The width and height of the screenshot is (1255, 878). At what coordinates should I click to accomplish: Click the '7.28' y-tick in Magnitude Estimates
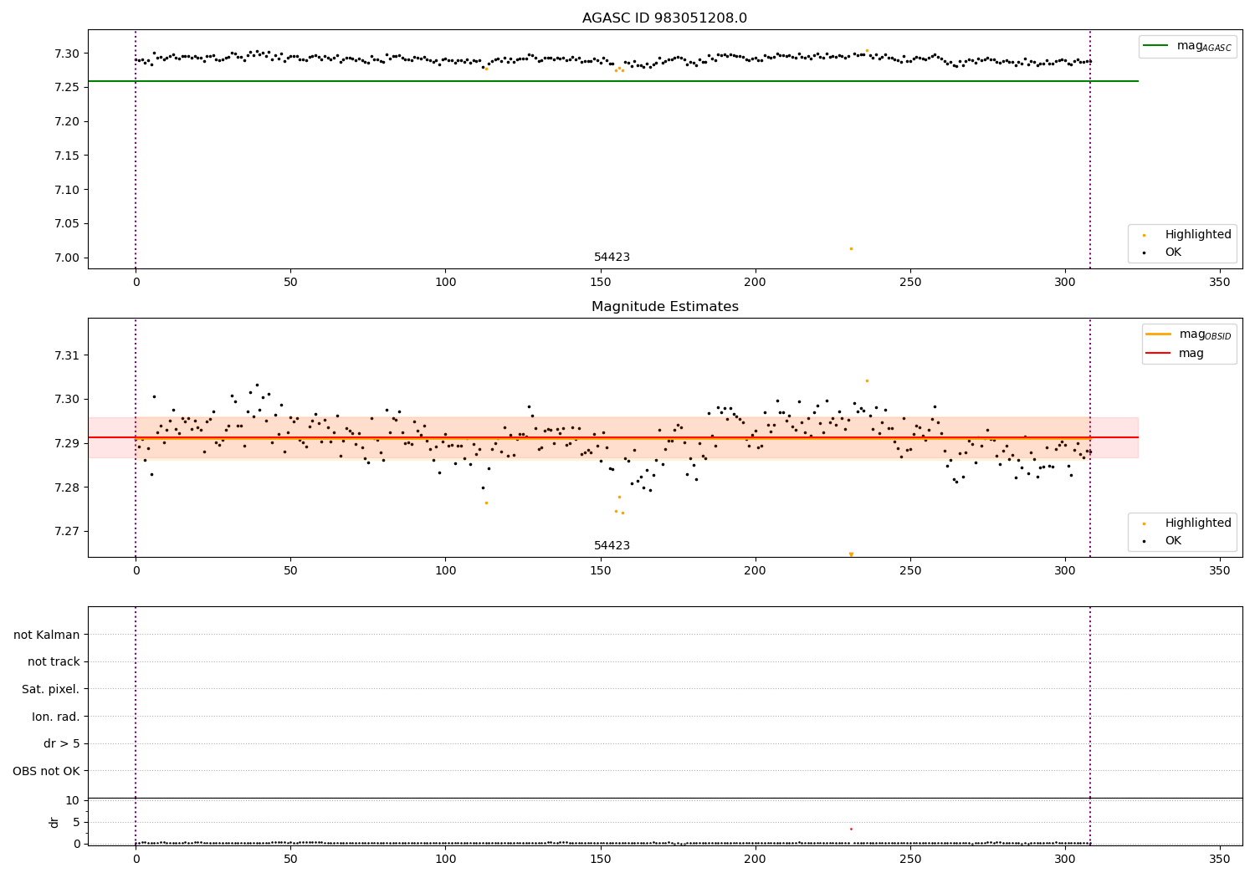[x=66, y=487]
